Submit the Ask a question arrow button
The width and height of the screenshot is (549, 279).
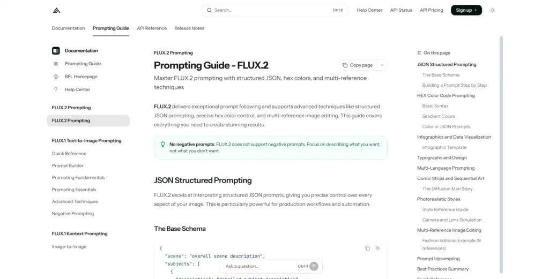click(x=314, y=266)
